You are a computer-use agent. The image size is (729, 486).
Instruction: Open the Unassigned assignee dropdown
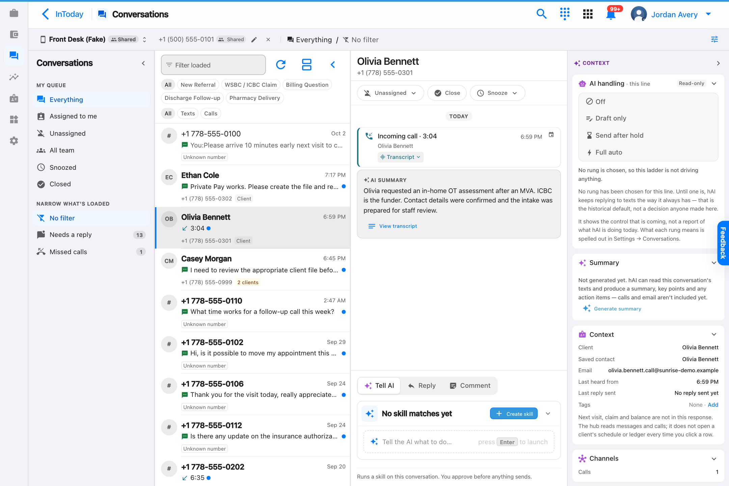tap(390, 93)
